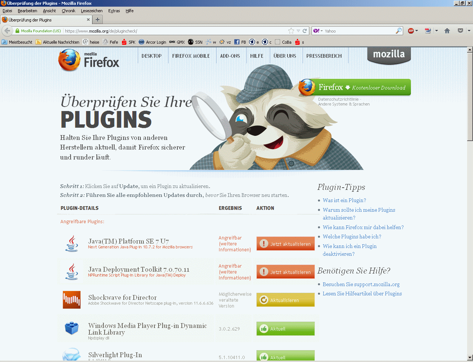473x362 pixels.
Task: Open weitere Informationen for Java Deployment Toolkit
Action: (x=235, y=275)
